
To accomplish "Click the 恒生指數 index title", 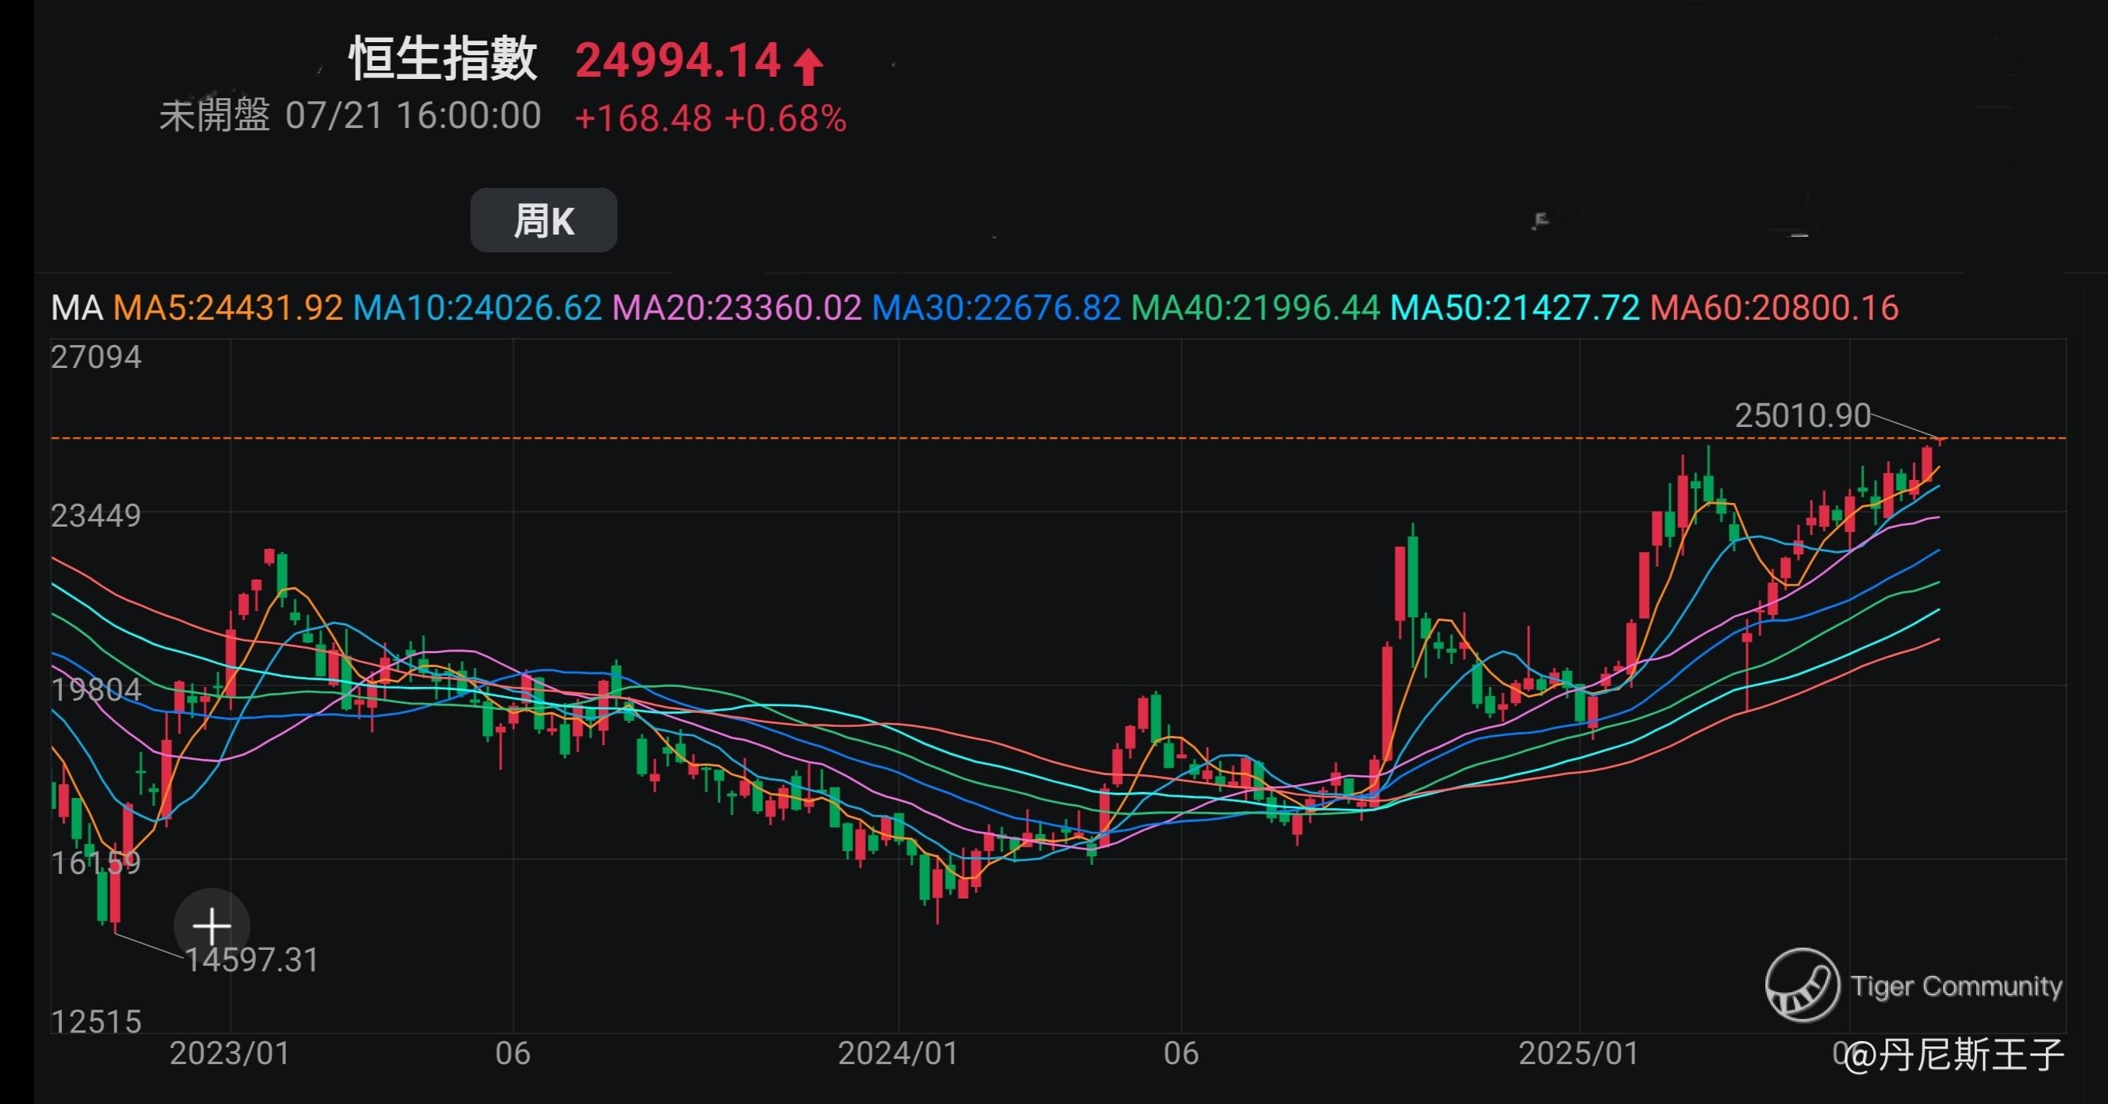I will (443, 59).
